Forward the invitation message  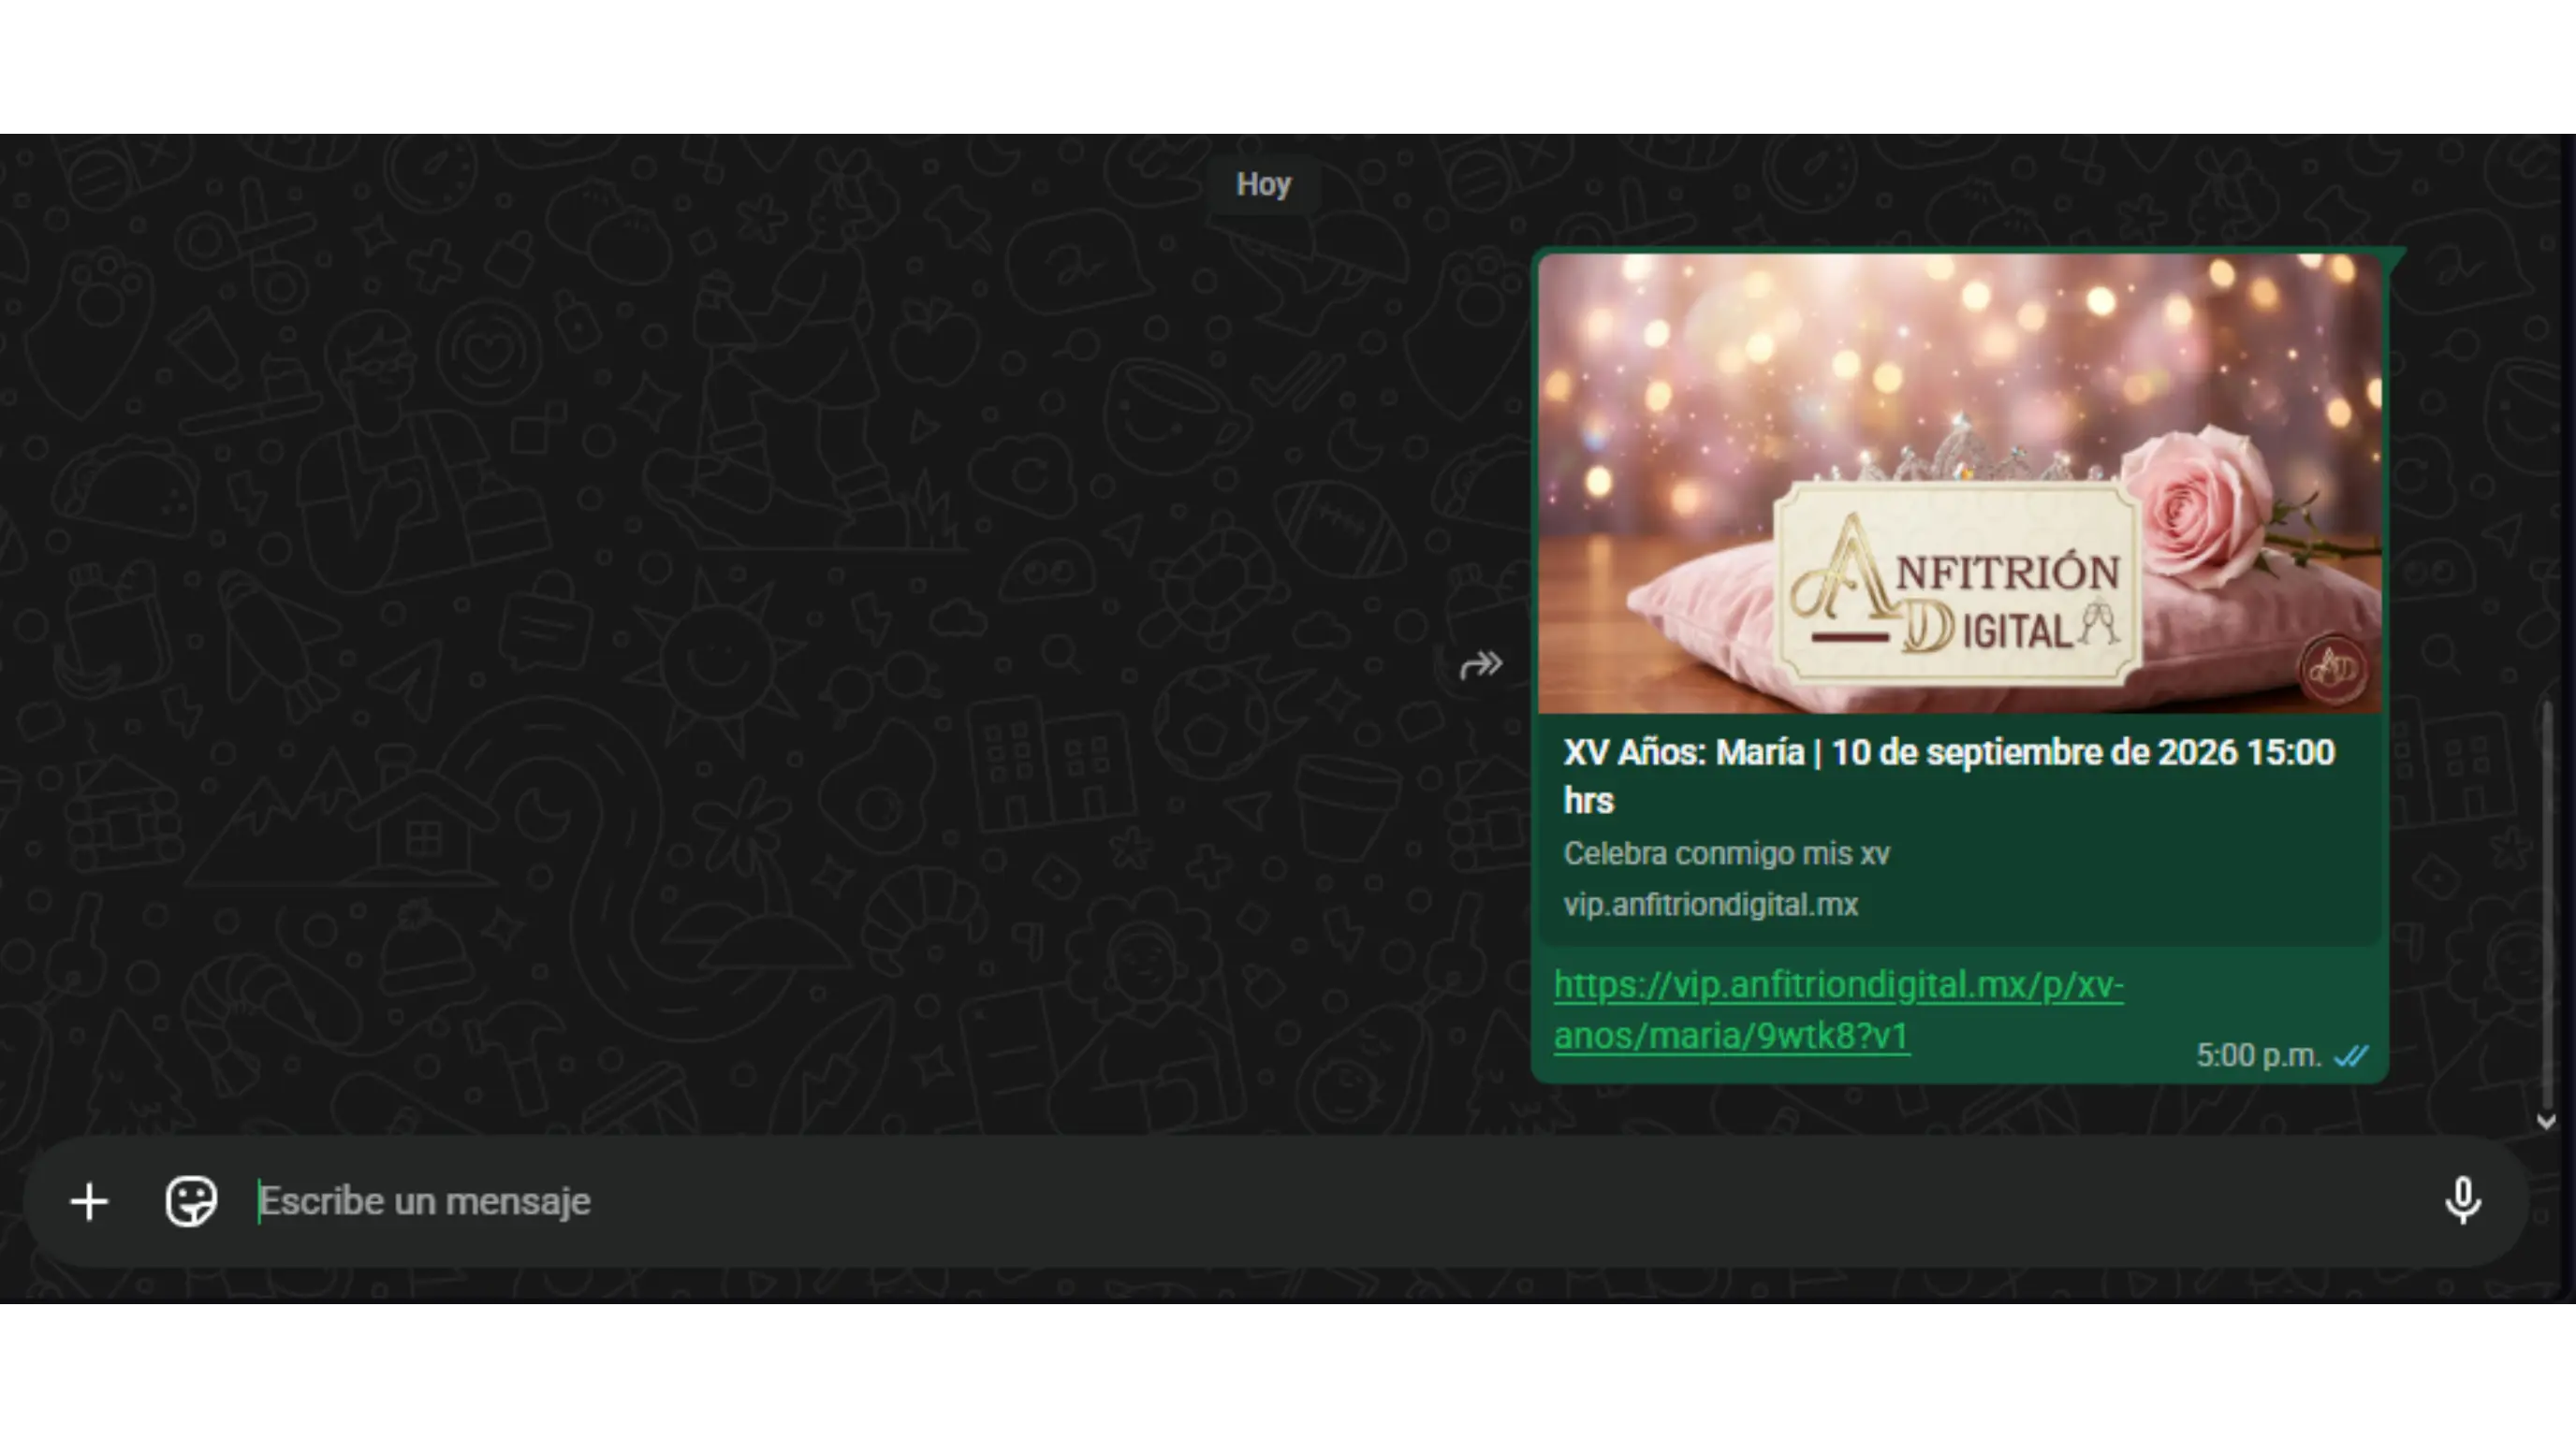[x=1481, y=664]
